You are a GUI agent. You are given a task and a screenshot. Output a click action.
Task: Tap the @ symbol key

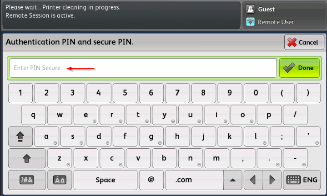pyautogui.click(x=151, y=180)
